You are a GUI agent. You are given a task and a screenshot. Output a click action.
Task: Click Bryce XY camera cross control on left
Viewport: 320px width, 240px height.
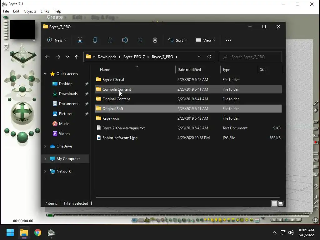tap(12, 78)
